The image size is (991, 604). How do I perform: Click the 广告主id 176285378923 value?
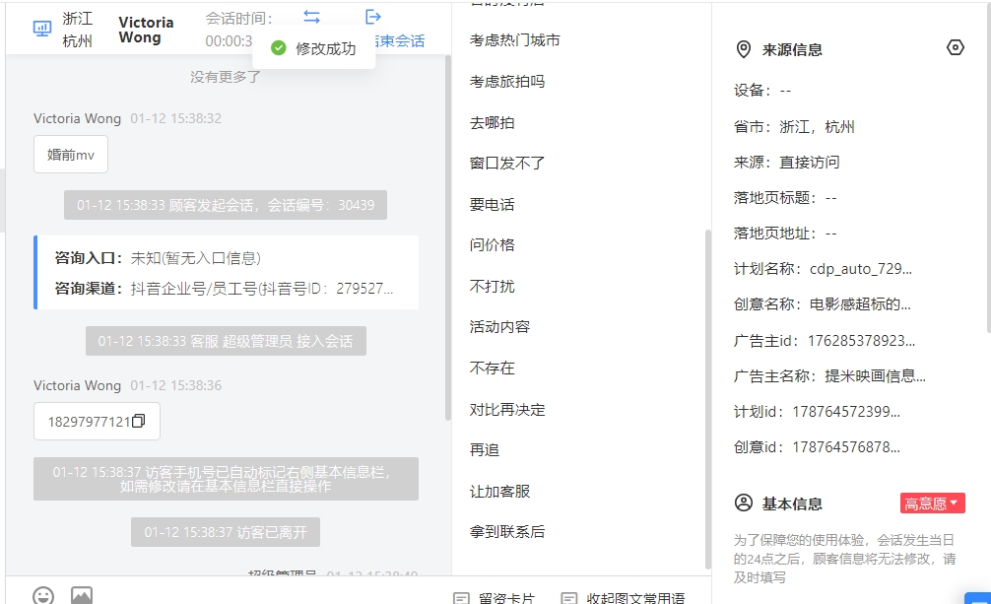(x=861, y=341)
